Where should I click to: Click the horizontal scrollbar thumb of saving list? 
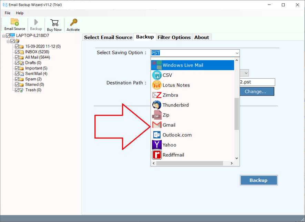(190, 163)
